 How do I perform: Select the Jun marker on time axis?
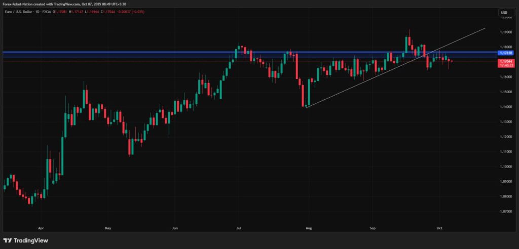click(174, 228)
